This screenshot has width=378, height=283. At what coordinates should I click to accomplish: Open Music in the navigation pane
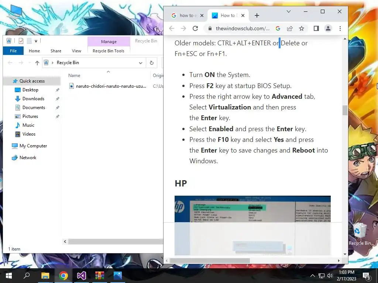click(x=28, y=125)
